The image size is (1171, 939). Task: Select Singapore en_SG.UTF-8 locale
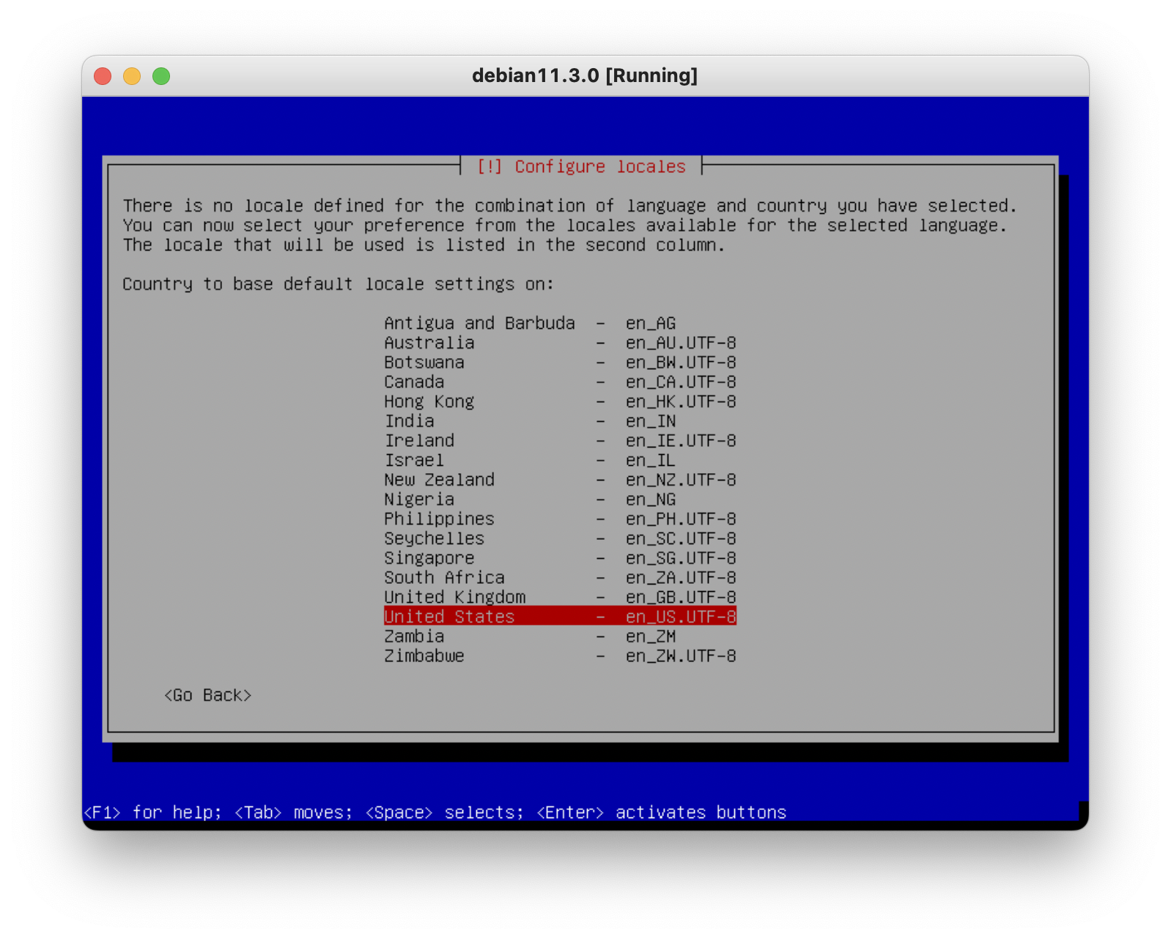[560, 558]
